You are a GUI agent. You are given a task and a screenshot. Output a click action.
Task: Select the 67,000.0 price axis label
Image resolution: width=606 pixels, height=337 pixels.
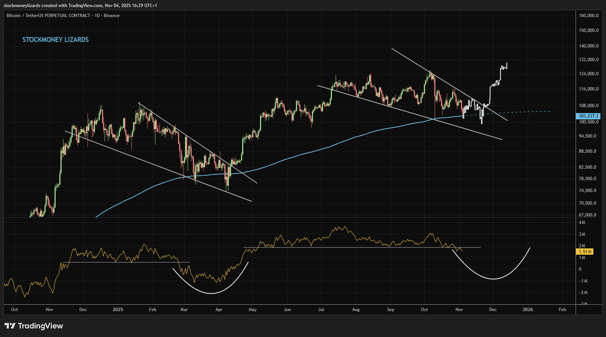coord(589,214)
